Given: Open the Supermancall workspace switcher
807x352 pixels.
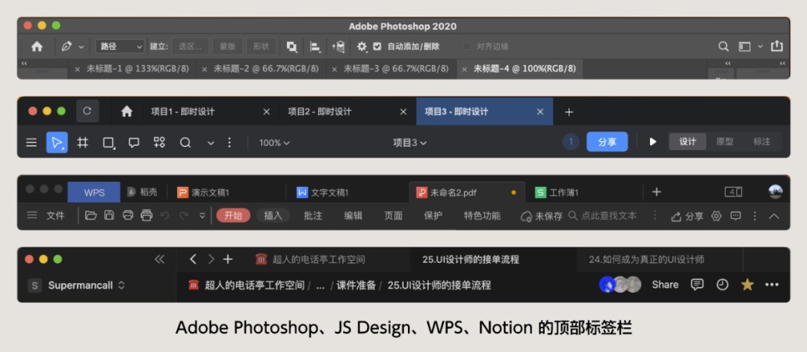Looking at the screenshot, I should [x=76, y=285].
